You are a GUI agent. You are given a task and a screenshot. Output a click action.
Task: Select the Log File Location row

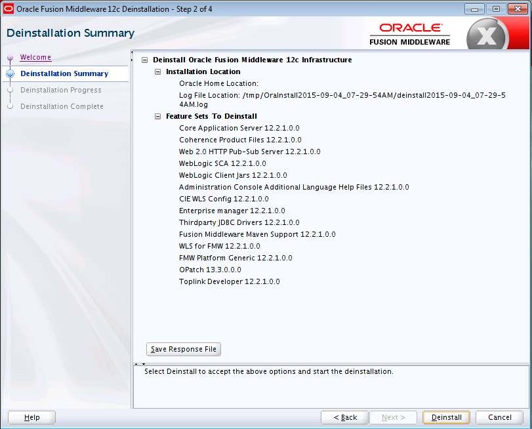point(342,100)
